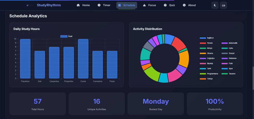Toggle dark mode with the moon icon
Viewport: 254px width, 119px height.
[x=215, y=5]
